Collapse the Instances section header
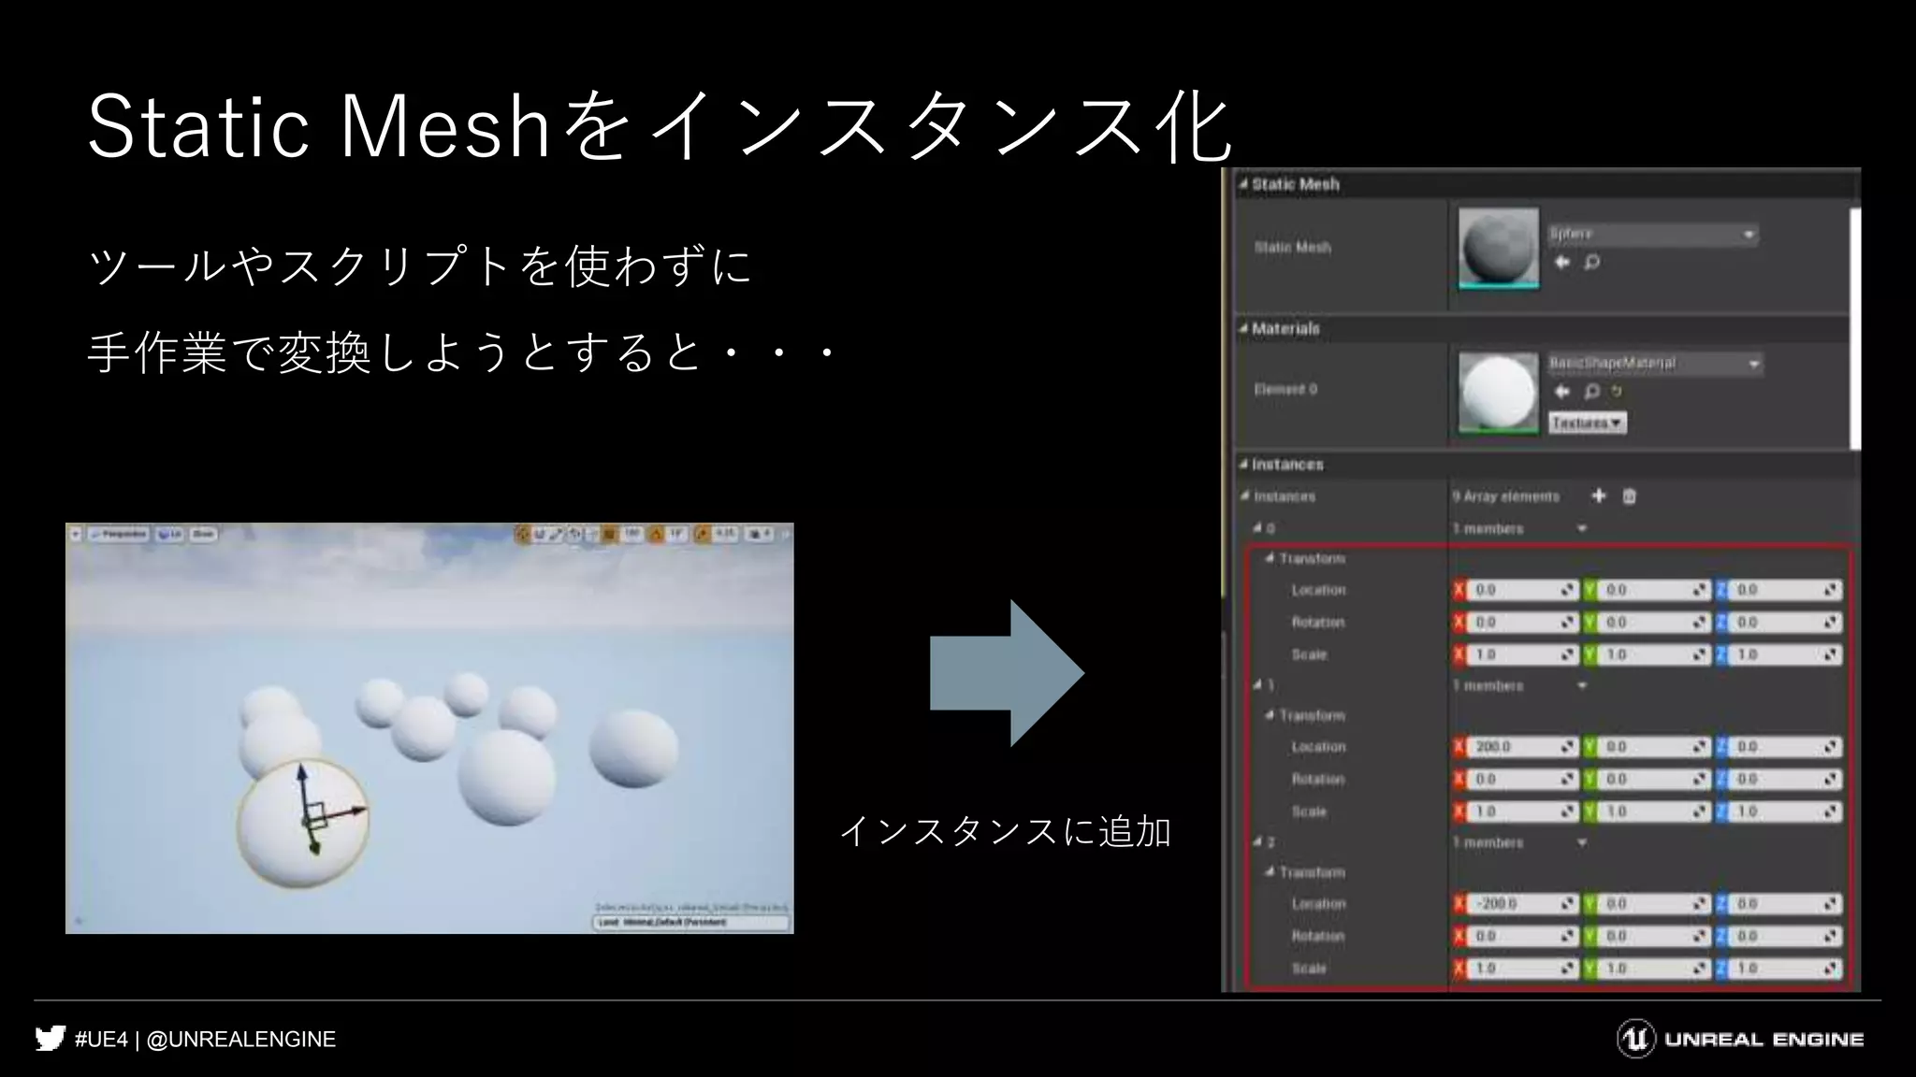The image size is (1916, 1077). pyautogui.click(x=1243, y=464)
